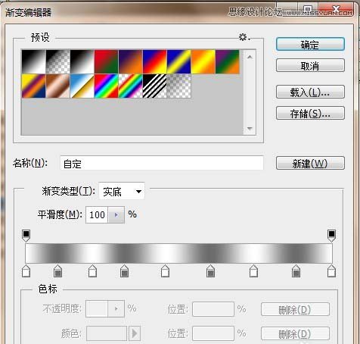Click the 位置 field in color row
The width and height of the screenshot is (360, 344).
213,333
